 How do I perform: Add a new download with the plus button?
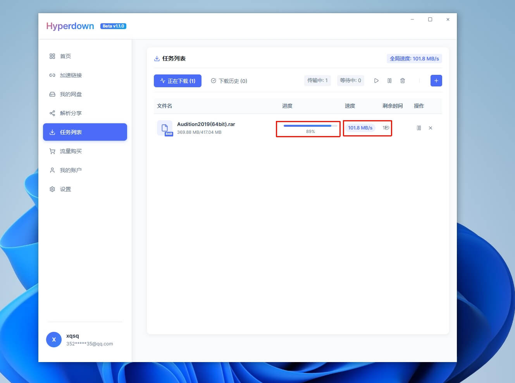click(x=436, y=81)
